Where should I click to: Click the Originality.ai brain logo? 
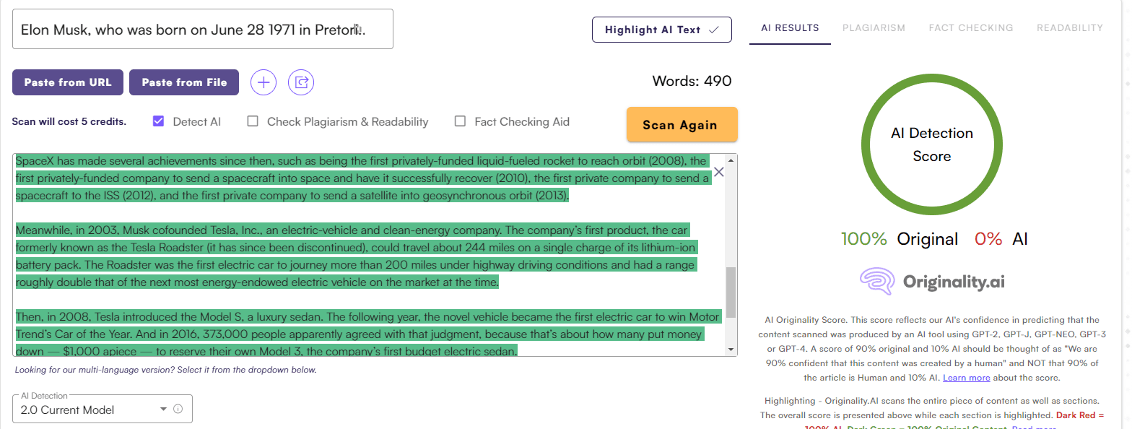click(x=877, y=281)
